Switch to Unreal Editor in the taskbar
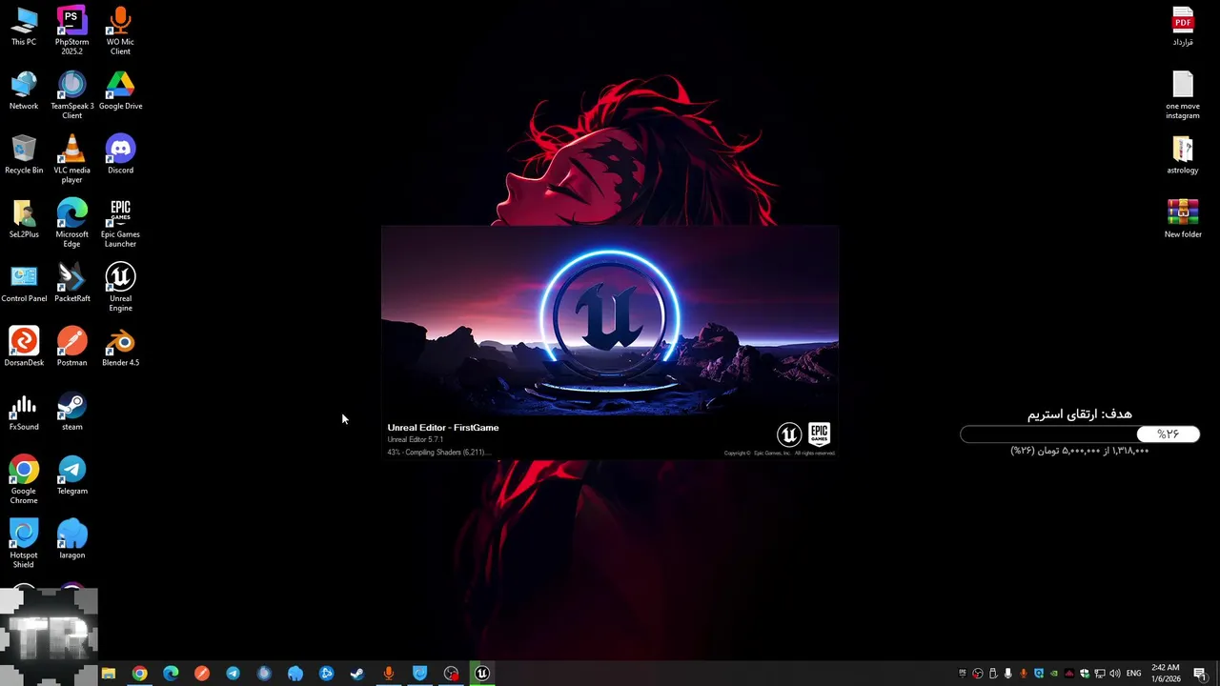Viewport: 1220px width, 686px height. [482, 674]
